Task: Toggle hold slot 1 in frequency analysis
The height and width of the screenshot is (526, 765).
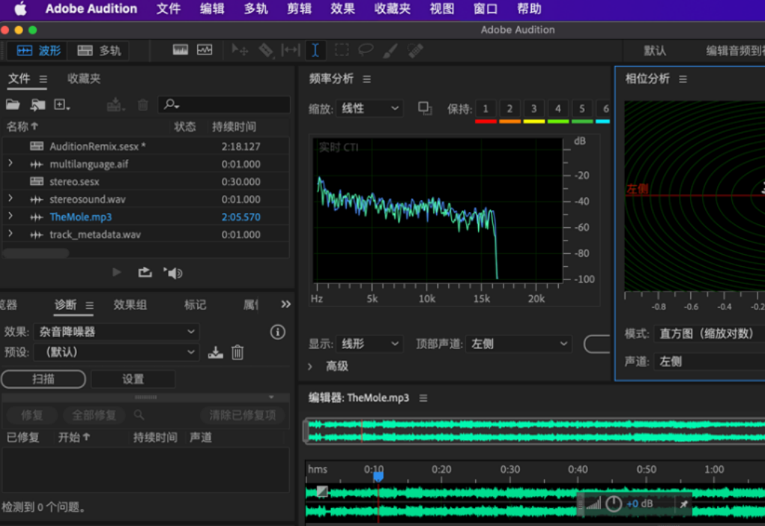Action: 486,108
